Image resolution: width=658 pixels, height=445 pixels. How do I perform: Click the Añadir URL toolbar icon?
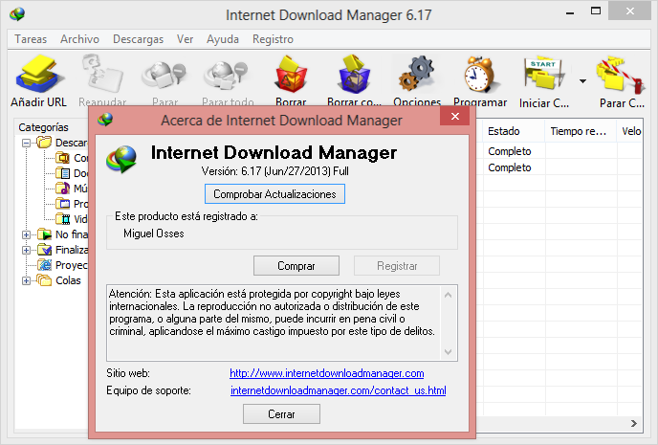(38, 74)
